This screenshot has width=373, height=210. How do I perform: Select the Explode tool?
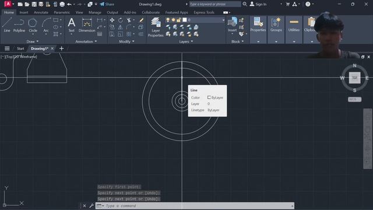click(141, 27)
